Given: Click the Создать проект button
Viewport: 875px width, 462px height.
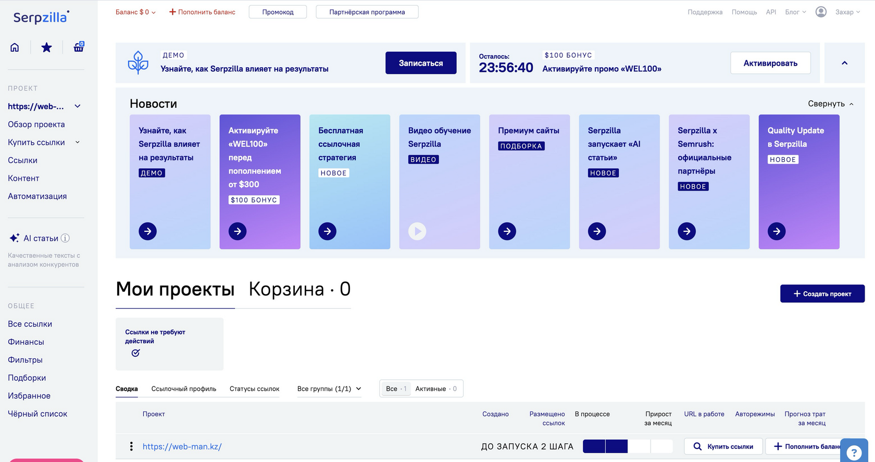Looking at the screenshot, I should 822,294.
